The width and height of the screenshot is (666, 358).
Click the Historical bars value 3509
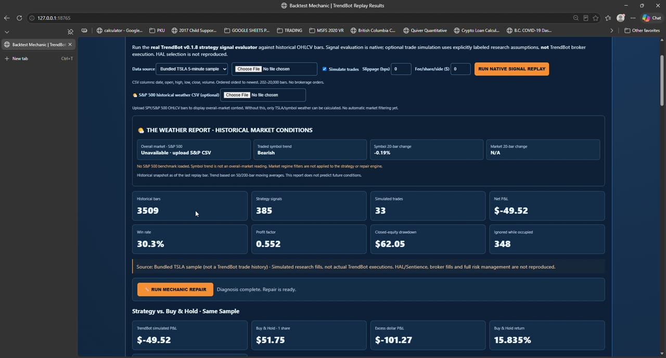(x=148, y=210)
